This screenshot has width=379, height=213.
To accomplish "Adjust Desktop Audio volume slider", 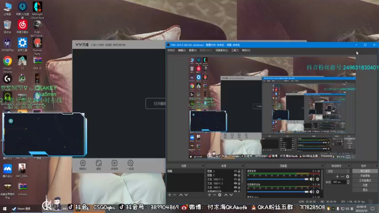I will (x=278, y=179).
